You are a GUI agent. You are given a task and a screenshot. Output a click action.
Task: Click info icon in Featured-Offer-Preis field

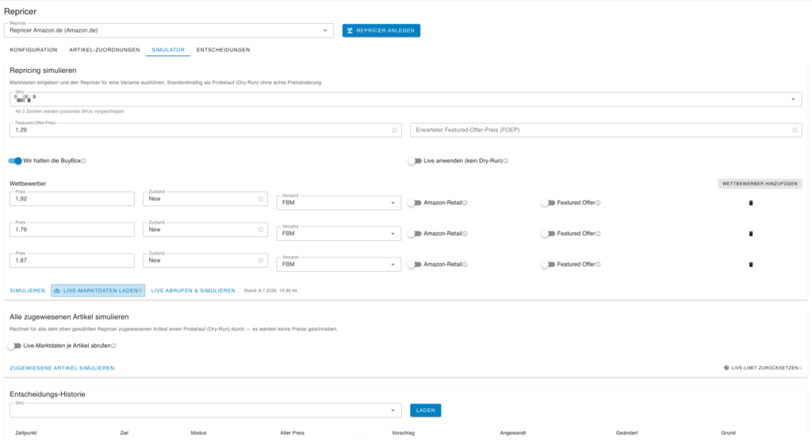[x=394, y=131]
